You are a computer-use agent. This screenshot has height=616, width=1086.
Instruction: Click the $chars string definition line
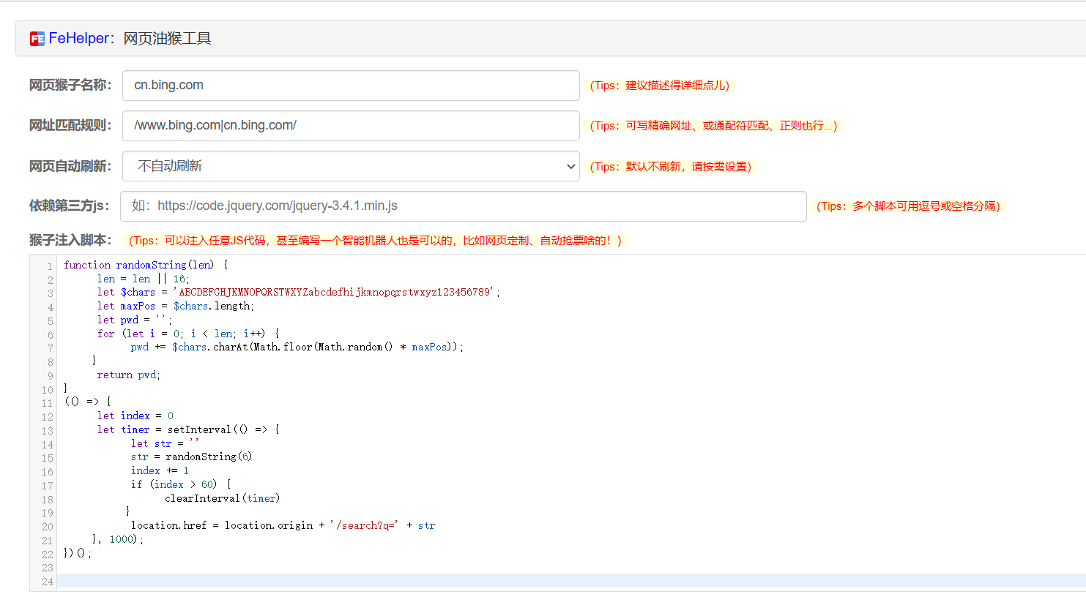299,292
